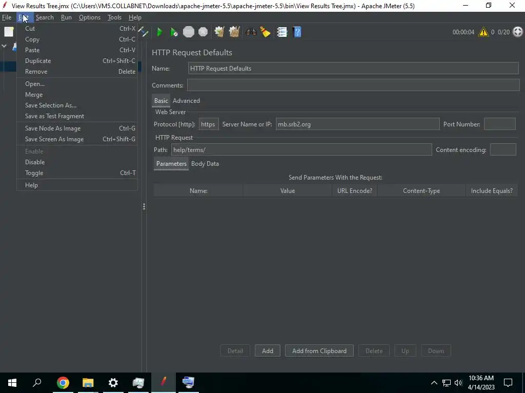The image size is (525, 393).
Task: Open Windows Start menu
Action: coord(12,383)
